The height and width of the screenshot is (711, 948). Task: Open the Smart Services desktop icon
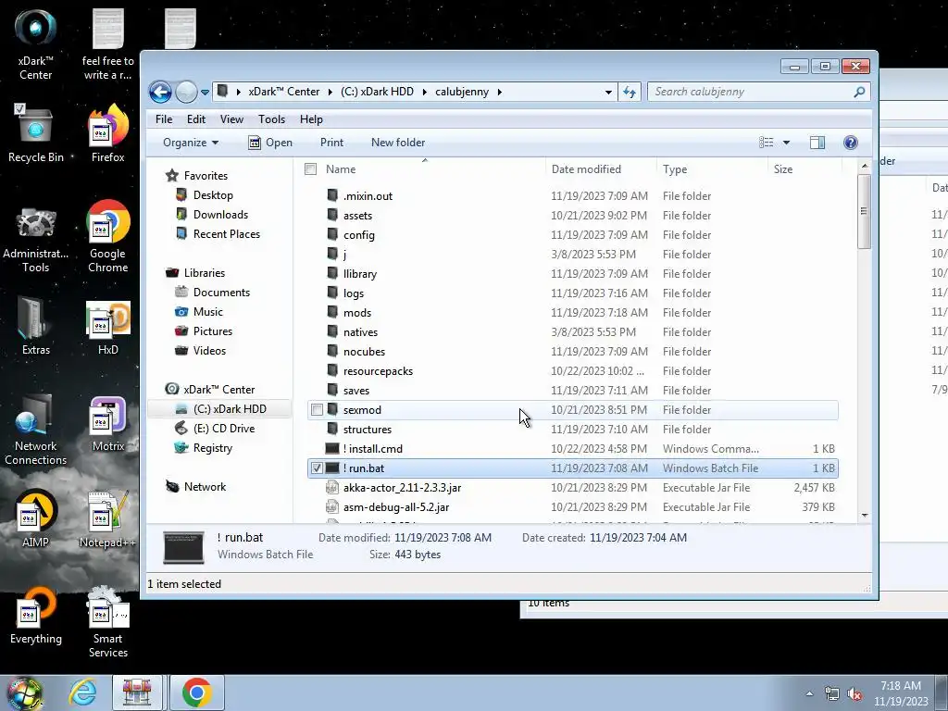107,622
